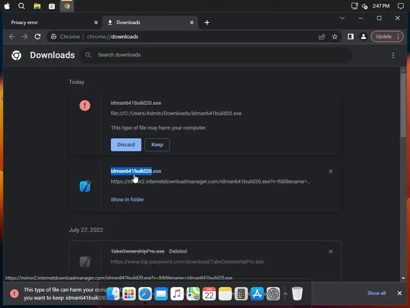
Task: Click the scrollbar down arrow
Action: [403, 278]
